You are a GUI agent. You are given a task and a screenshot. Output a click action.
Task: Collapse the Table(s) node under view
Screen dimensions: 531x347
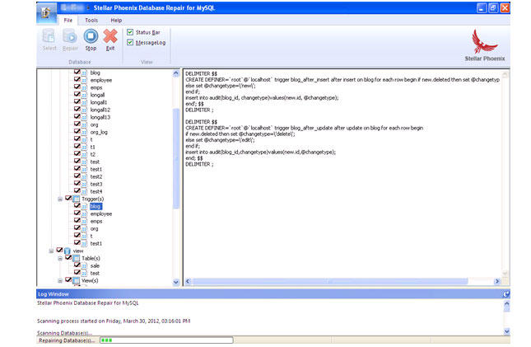60,259
